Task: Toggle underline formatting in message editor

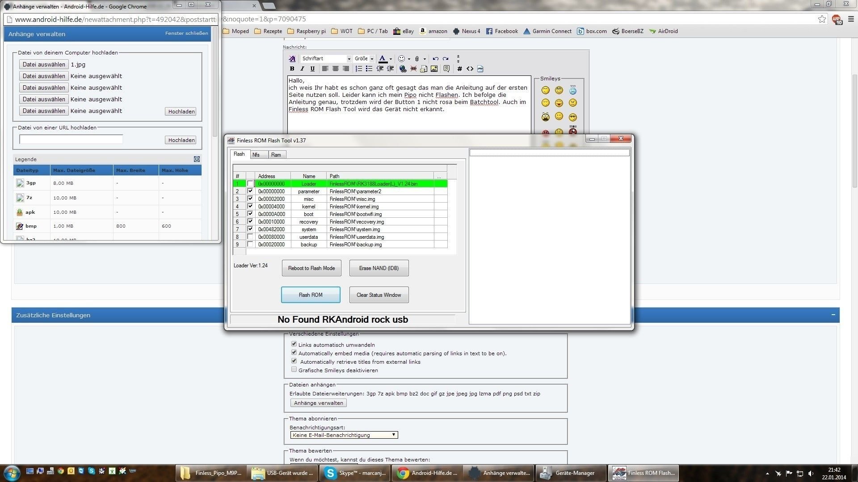Action: click(x=312, y=69)
